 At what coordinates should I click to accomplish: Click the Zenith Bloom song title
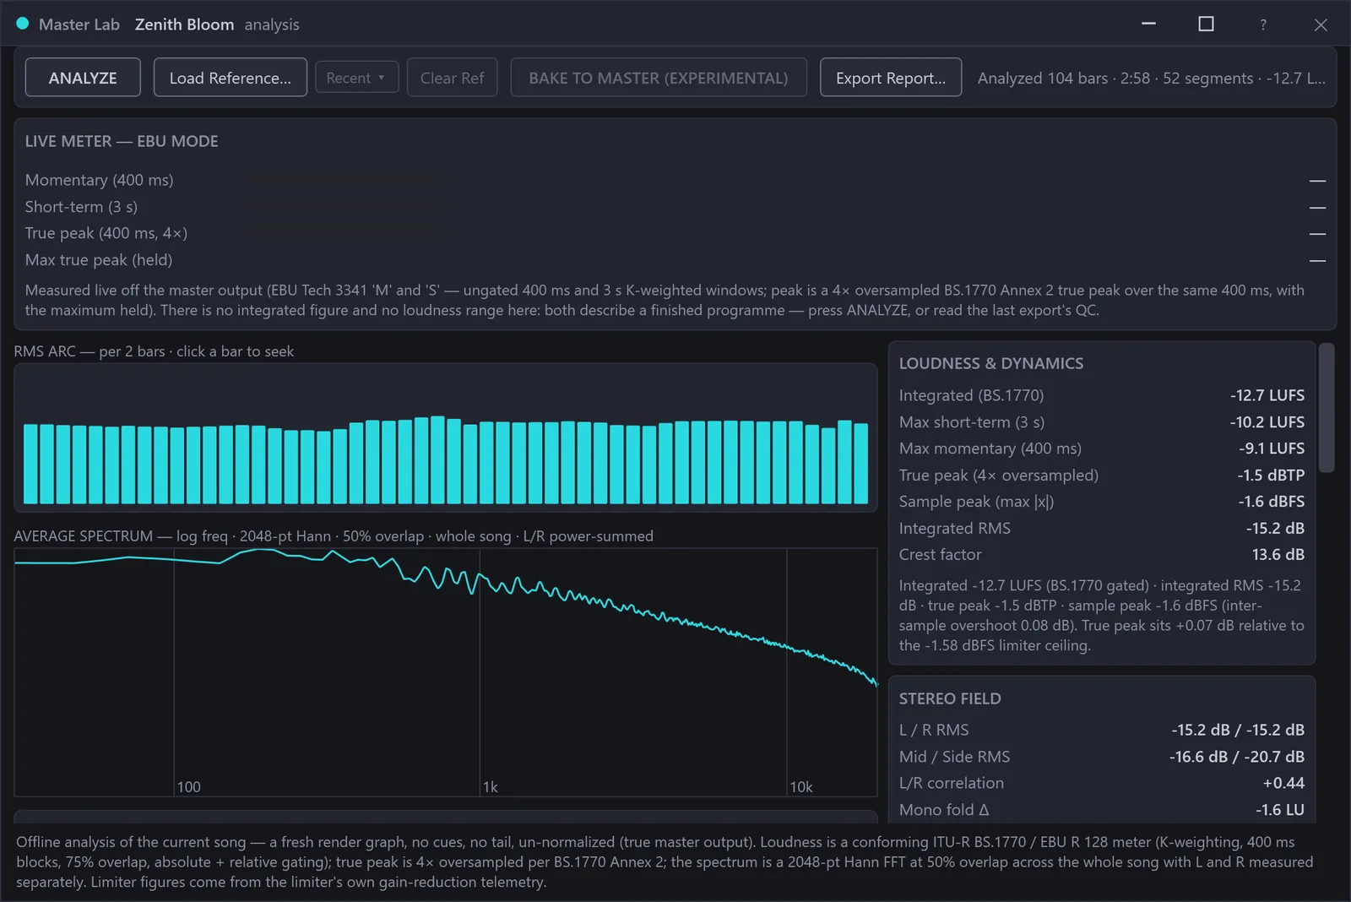(184, 24)
